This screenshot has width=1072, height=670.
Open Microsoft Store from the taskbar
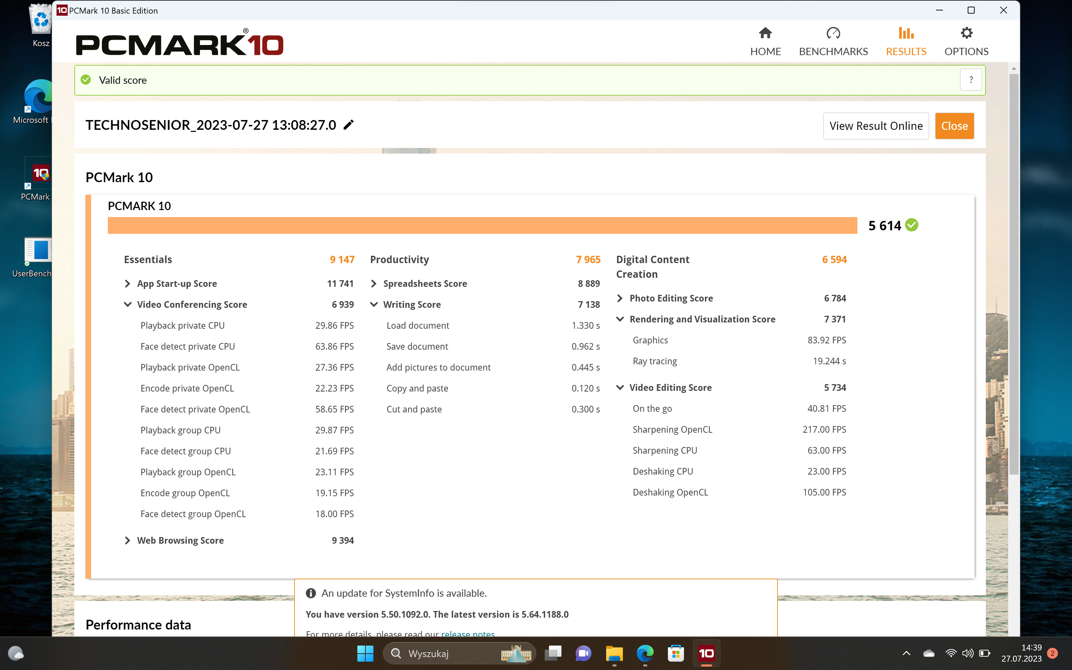point(676,653)
